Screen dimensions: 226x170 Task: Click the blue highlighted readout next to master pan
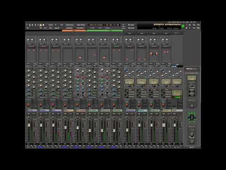174,67
